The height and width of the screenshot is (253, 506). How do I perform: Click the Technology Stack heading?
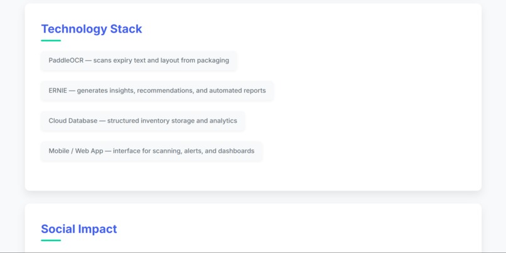[x=91, y=29]
